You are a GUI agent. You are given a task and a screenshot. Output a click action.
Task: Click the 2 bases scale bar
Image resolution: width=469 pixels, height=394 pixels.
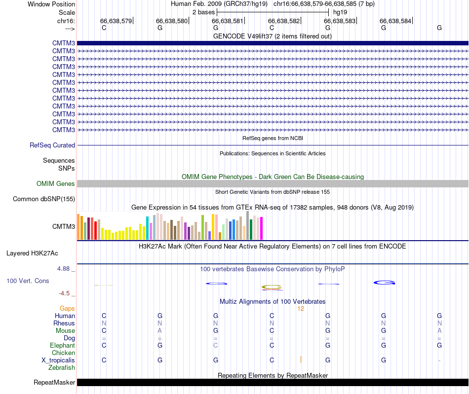pyautogui.click(x=273, y=12)
